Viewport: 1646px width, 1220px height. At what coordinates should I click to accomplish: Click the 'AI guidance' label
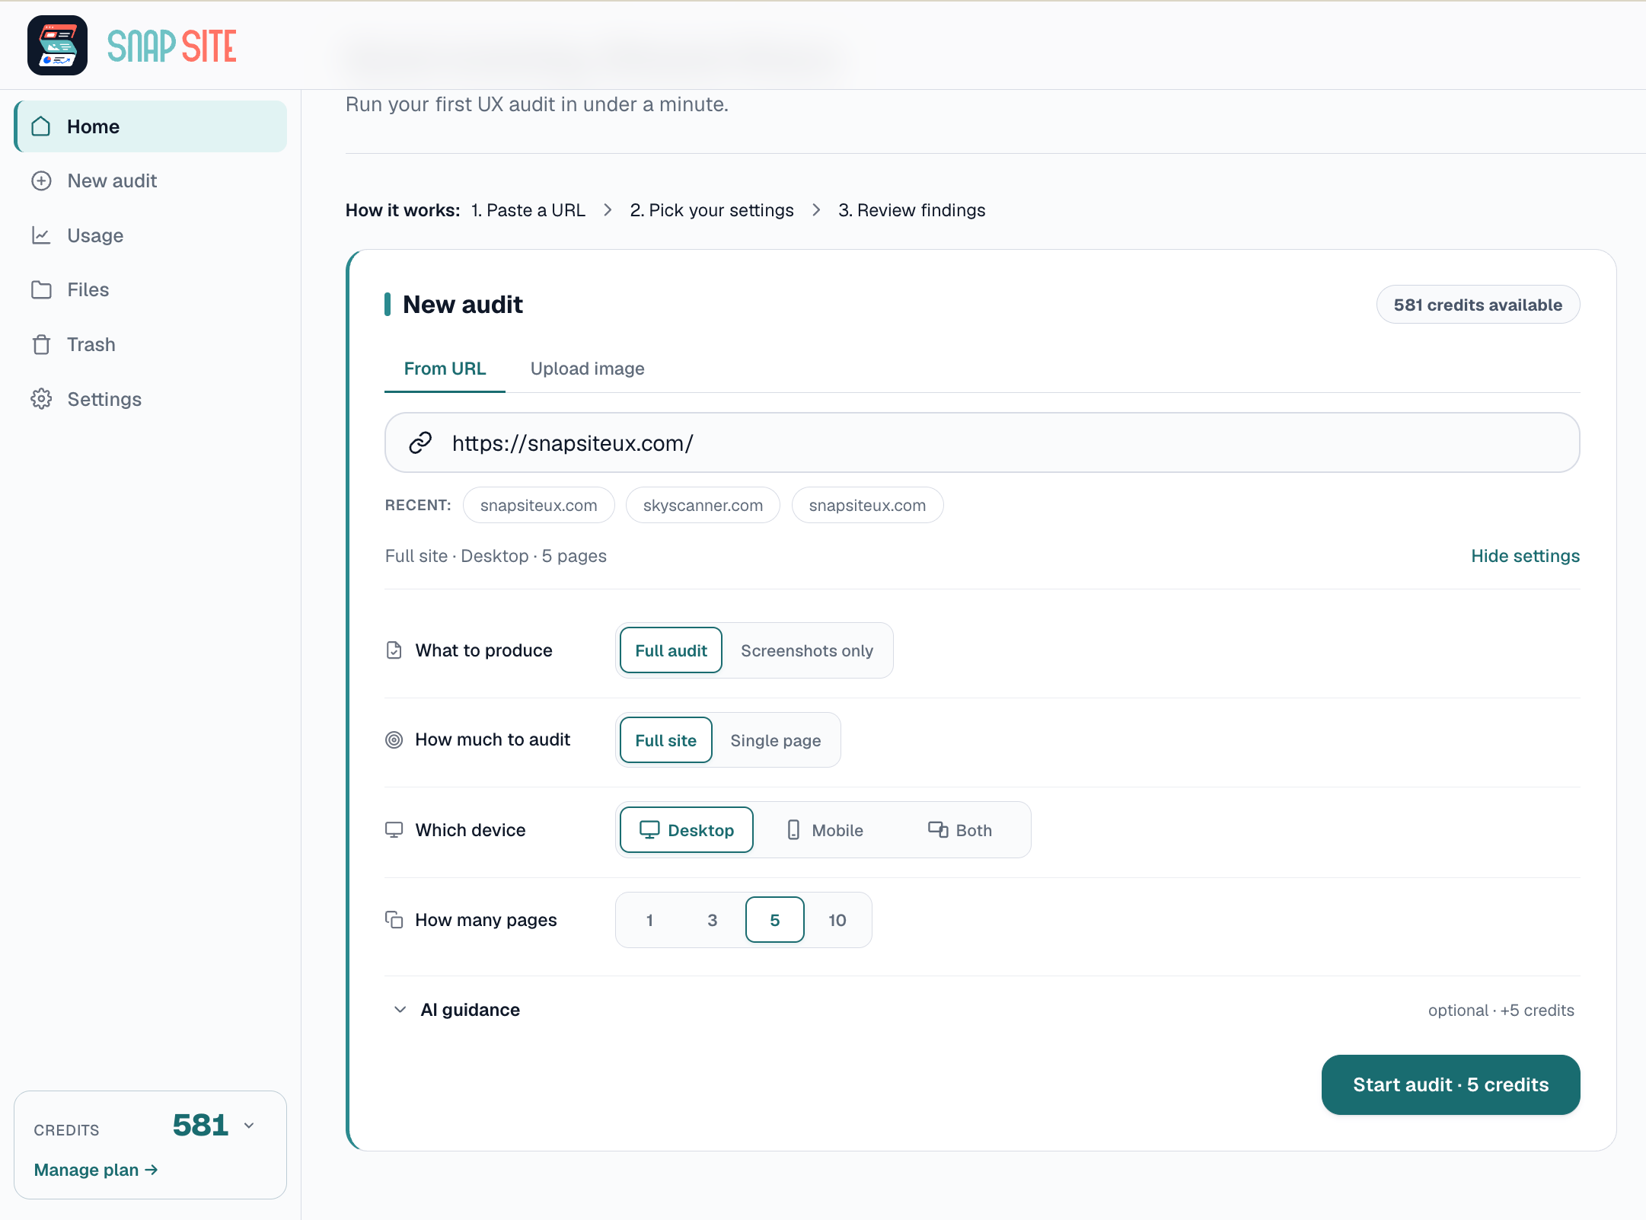click(471, 1010)
